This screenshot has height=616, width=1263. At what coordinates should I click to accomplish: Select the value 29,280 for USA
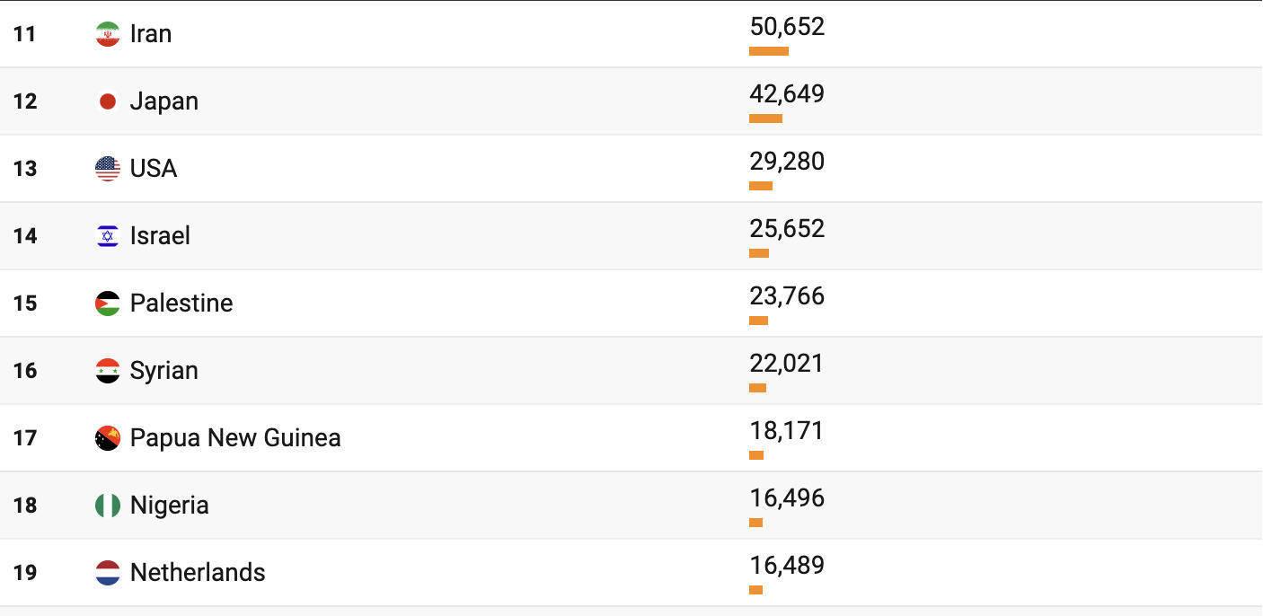[x=787, y=162]
